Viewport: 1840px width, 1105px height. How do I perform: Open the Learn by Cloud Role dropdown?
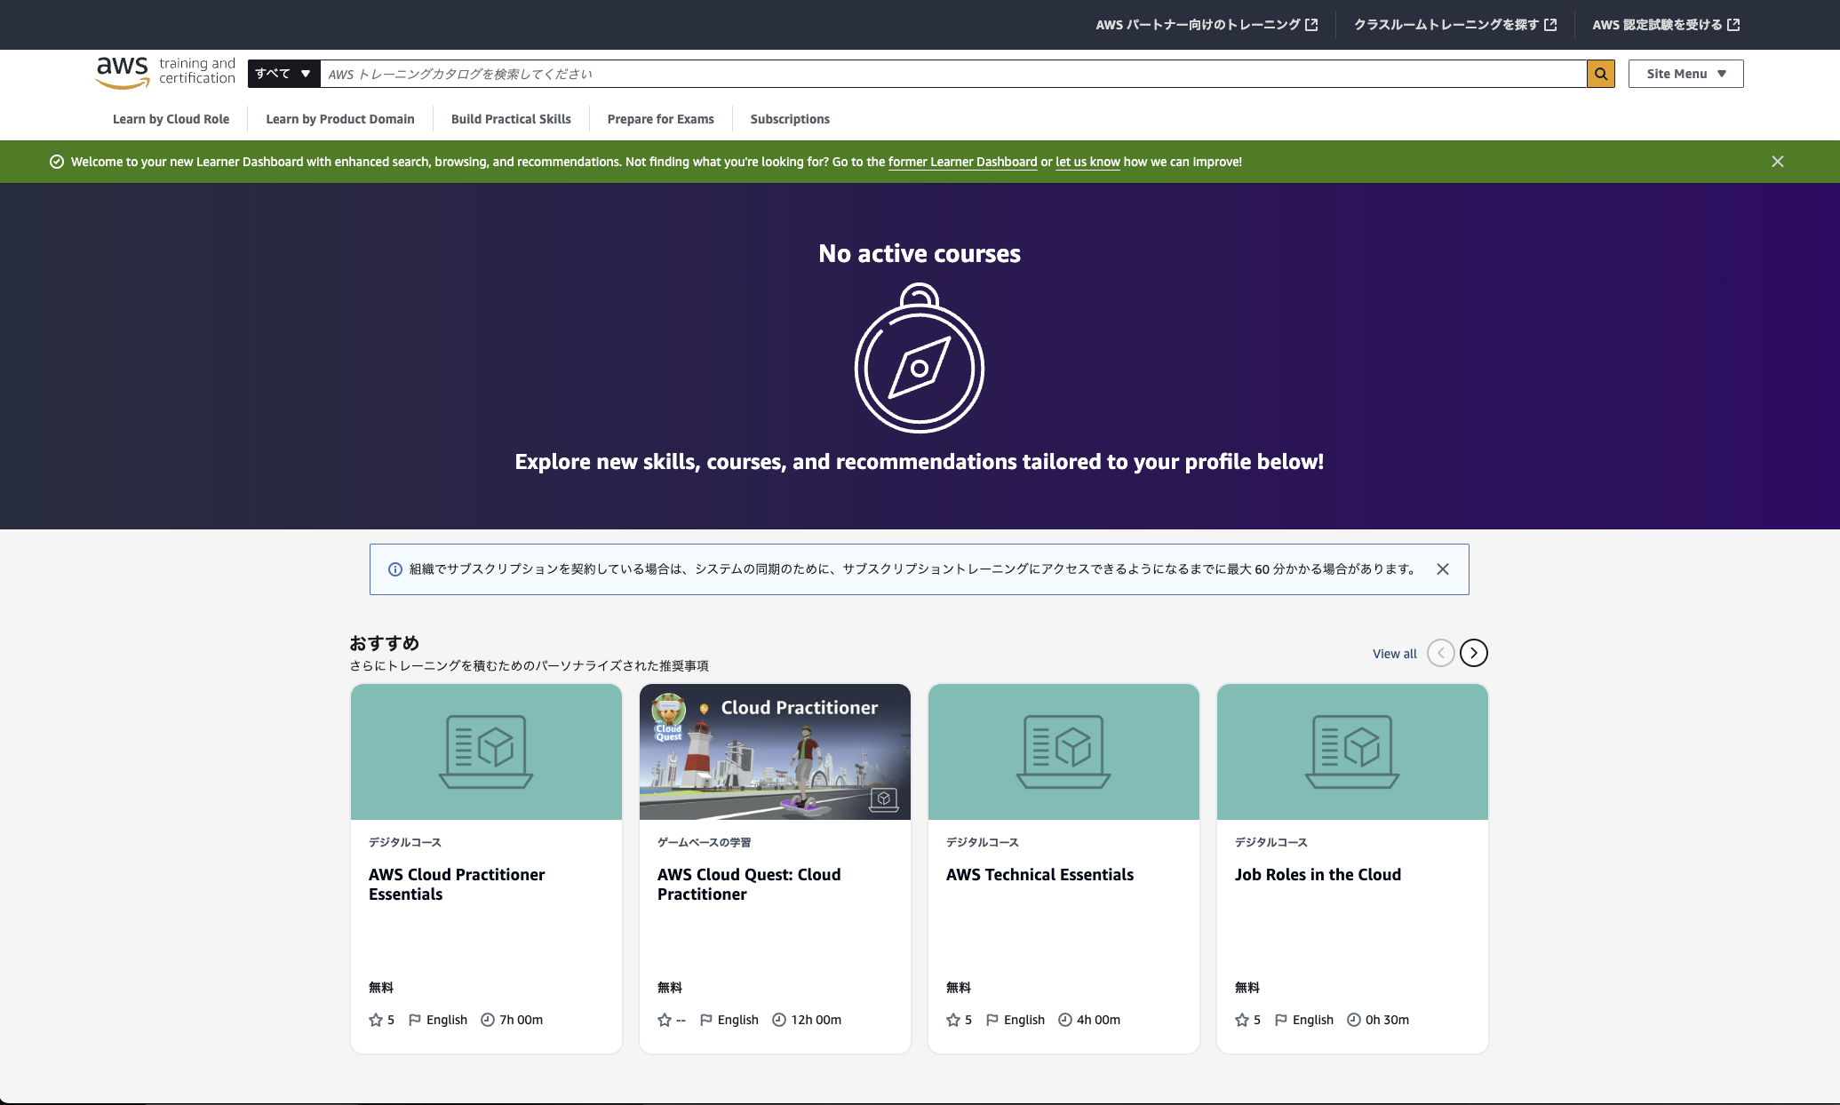click(x=170, y=118)
